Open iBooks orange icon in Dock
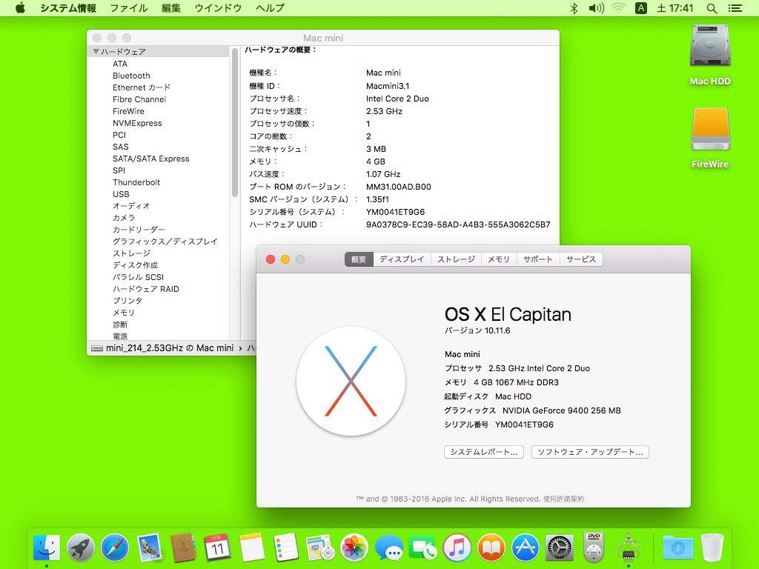Viewport: 759px width, 569px height. (491, 548)
